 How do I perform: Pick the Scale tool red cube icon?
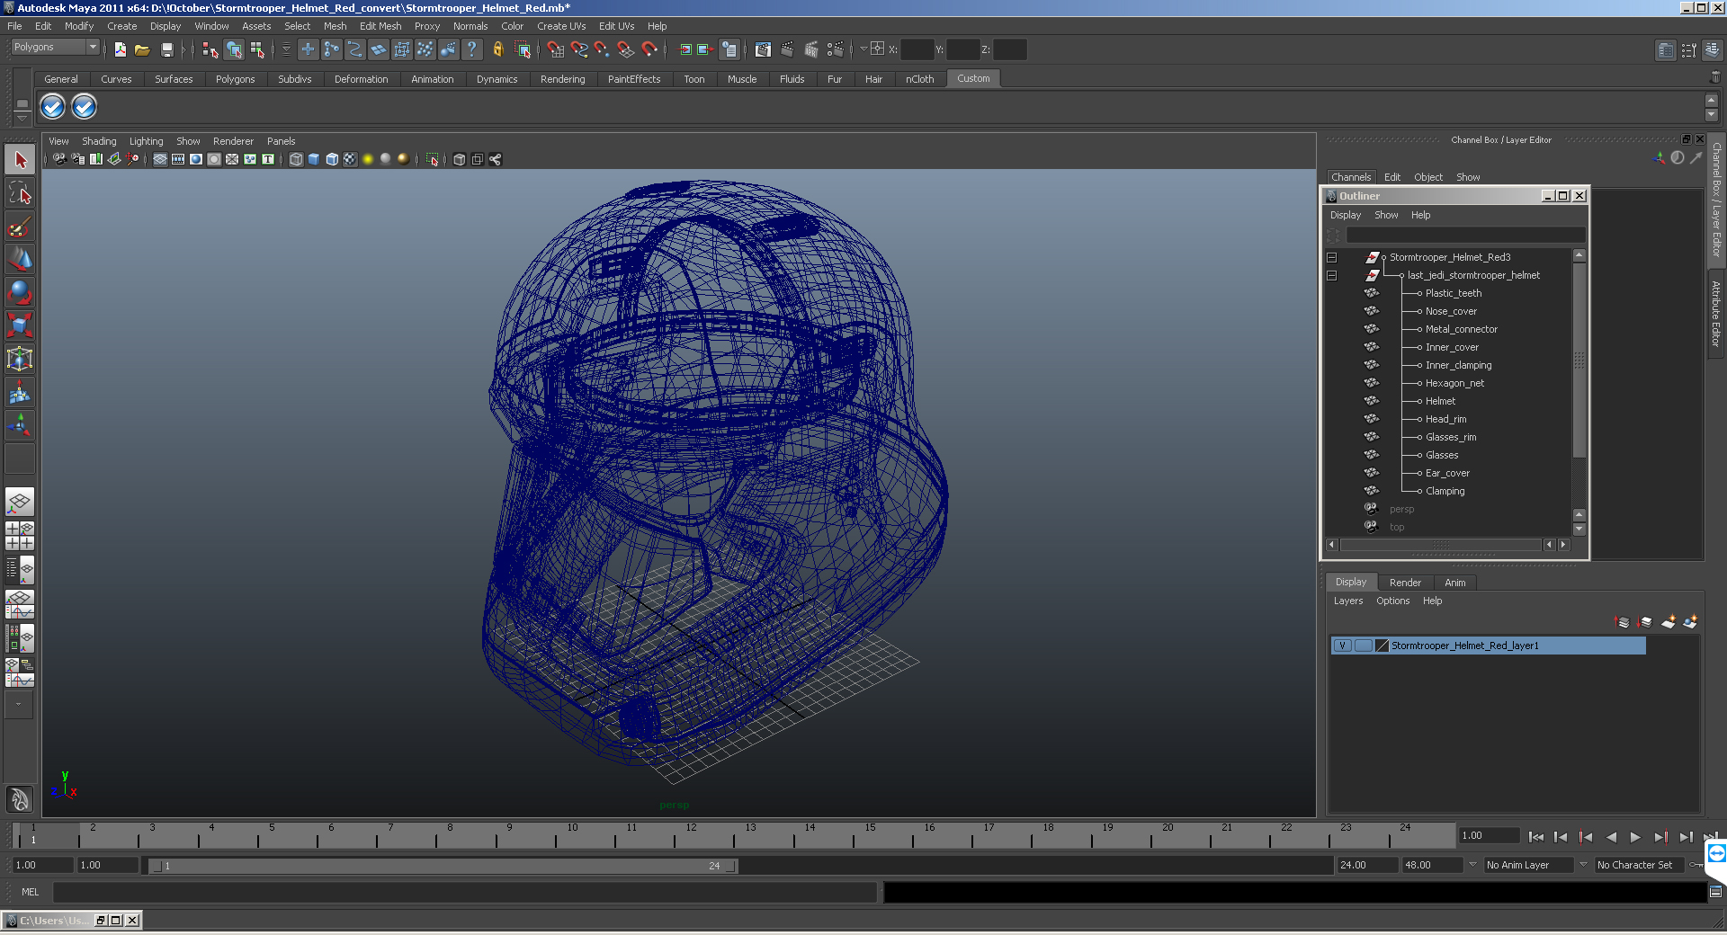(x=20, y=325)
